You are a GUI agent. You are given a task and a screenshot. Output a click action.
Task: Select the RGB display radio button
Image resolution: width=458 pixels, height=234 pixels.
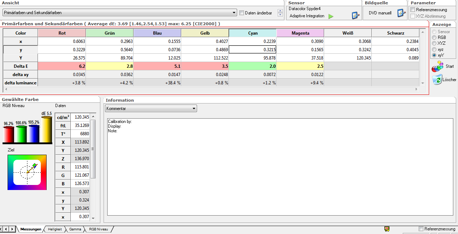pos(434,37)
